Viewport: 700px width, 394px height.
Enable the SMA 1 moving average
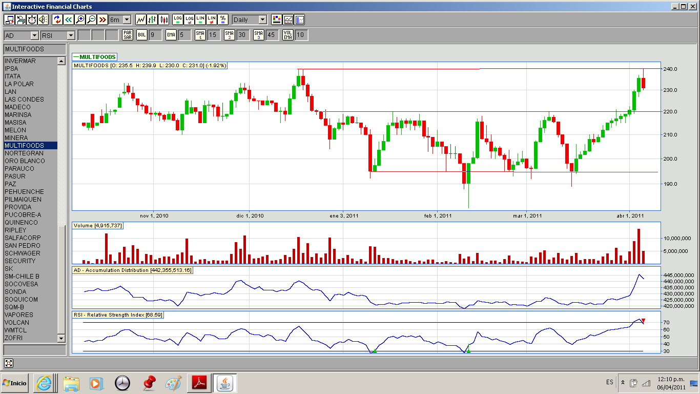[200, 35]
